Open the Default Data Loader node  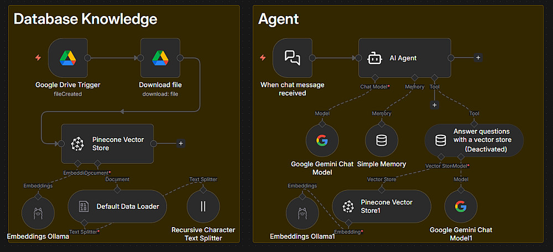(x=117, y=207)
